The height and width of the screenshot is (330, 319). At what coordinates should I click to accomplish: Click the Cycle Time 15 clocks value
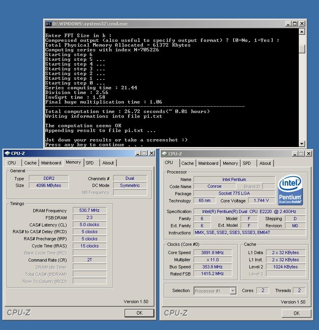[x=89, y=246]
